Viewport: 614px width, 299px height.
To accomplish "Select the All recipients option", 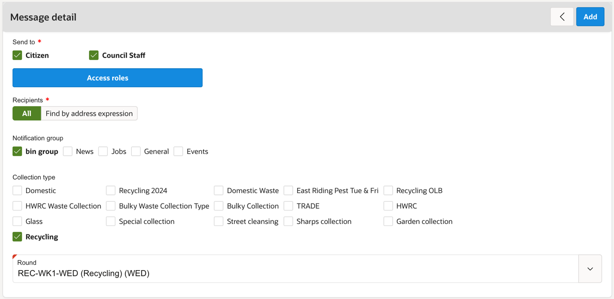I will click(x=27, y=113).
